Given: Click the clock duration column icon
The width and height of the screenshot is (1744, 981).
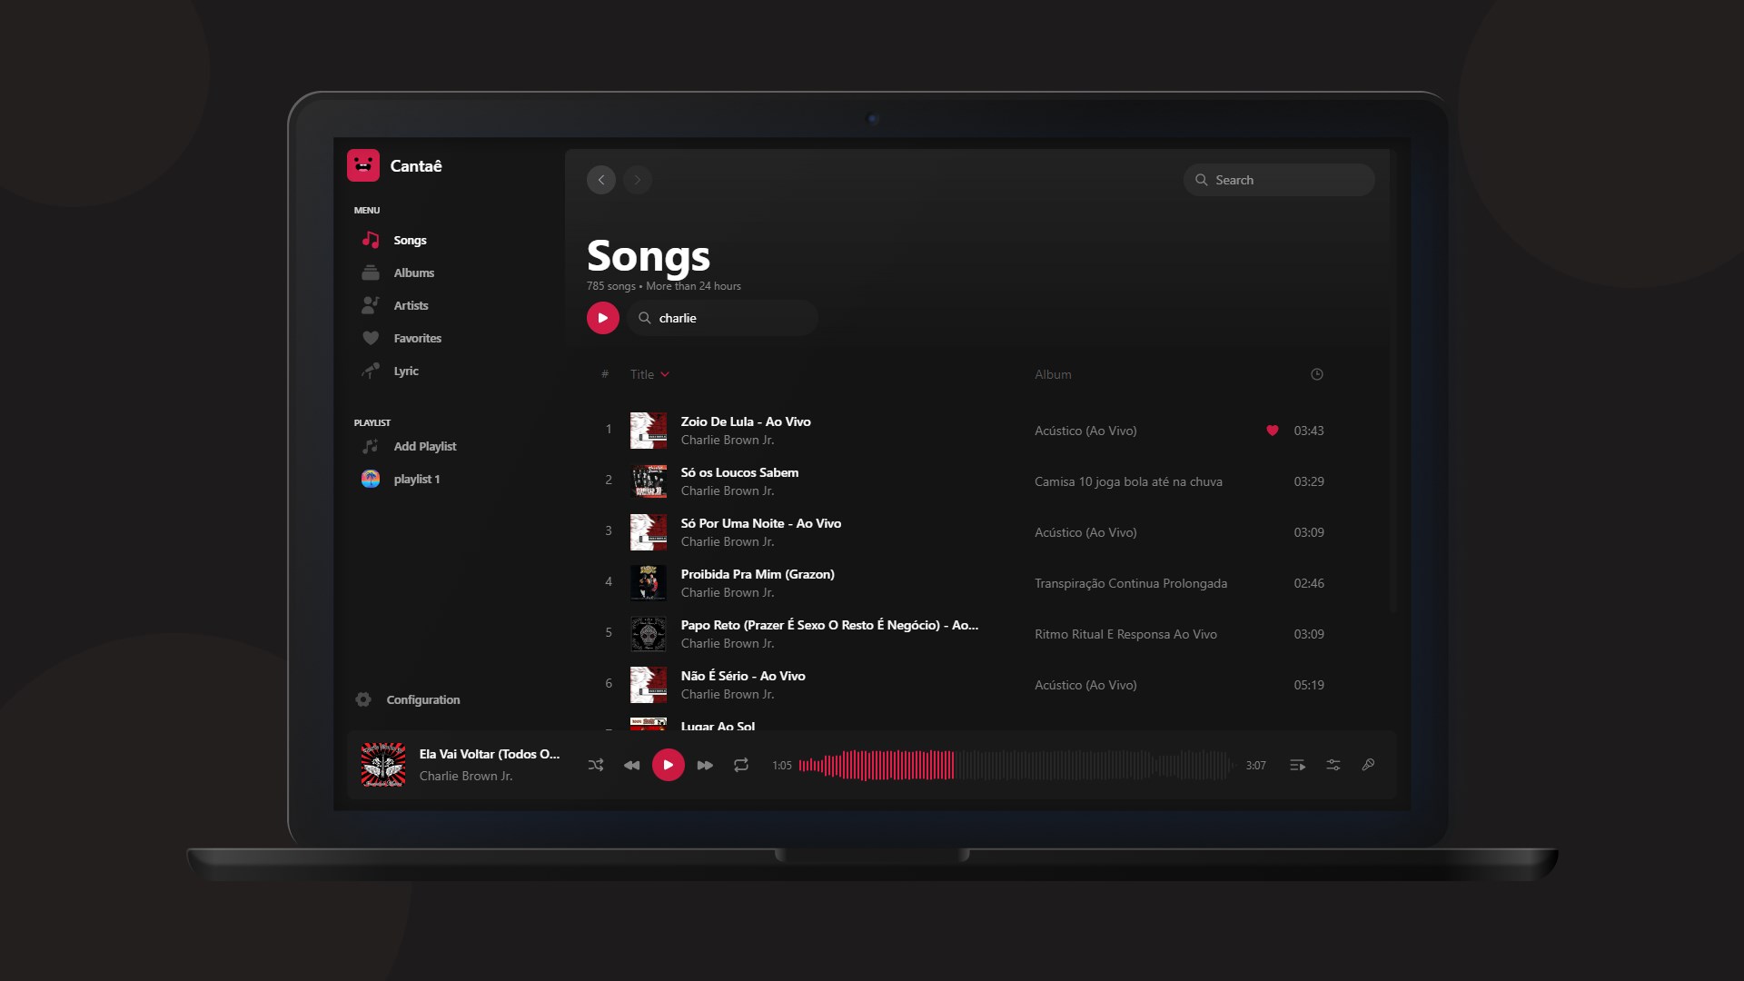Looking at the screenshot, I should click(x=1316, y=374).
